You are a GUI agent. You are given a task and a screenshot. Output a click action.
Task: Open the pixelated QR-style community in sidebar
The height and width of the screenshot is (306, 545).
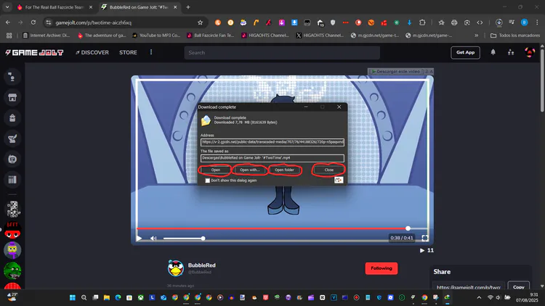coord(12,210)
